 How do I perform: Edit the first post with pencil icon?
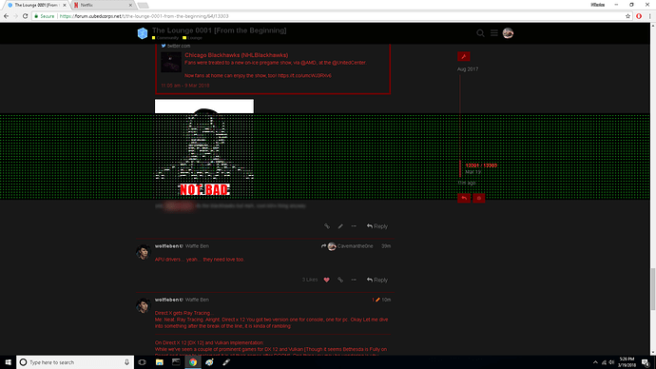(340, 226)
